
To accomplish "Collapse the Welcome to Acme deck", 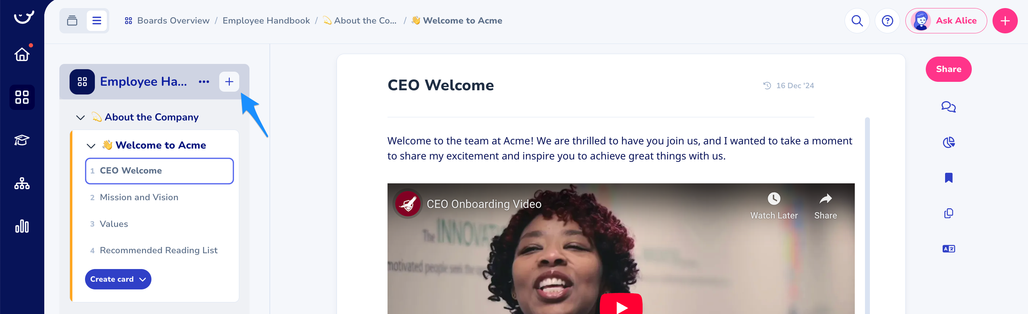I will pyautogui.click(x=91, y=146).
